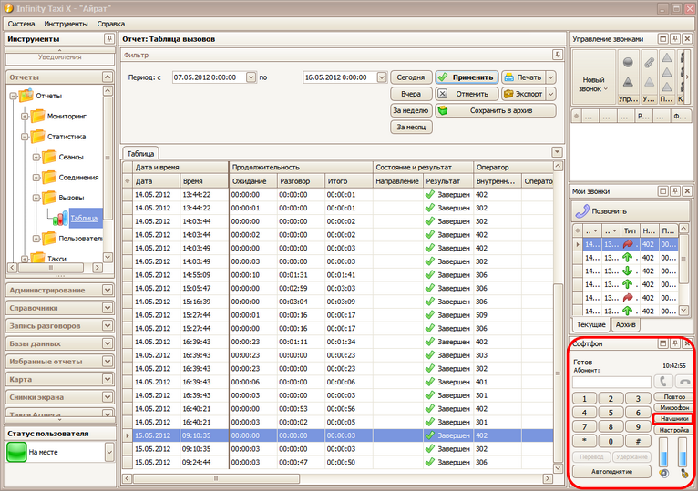Switch to the Текущие tab

tap(591, 324)
